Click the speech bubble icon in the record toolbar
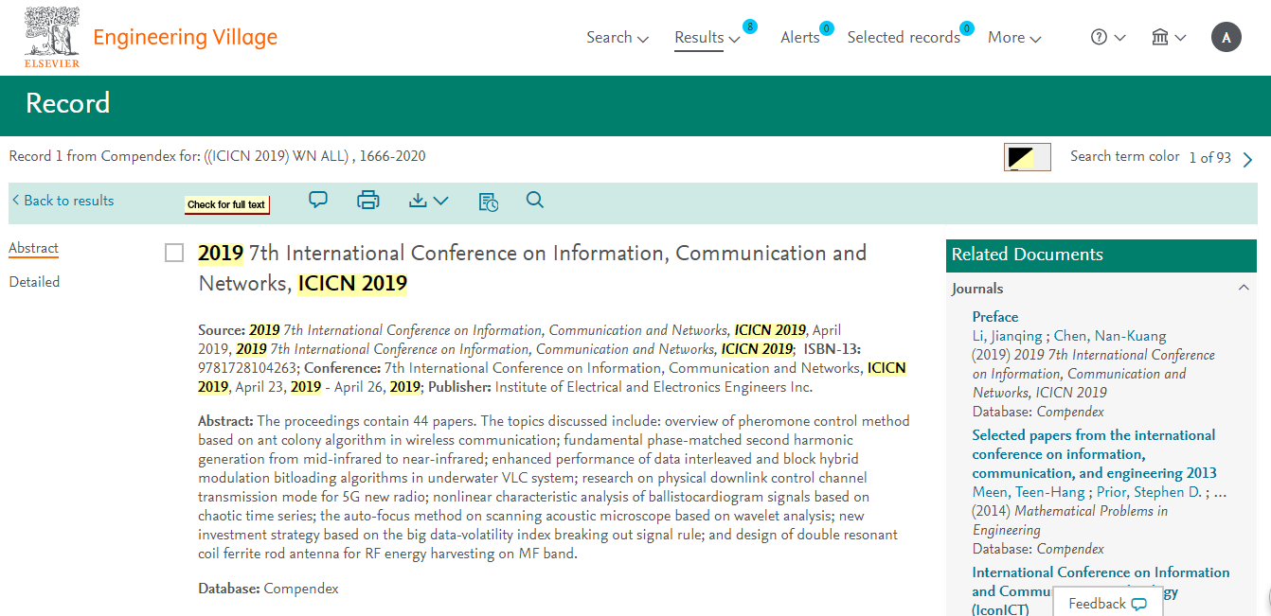 tap(318, 200)
